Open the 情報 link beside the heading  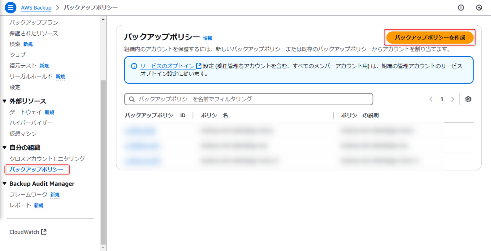click(207, 38)
